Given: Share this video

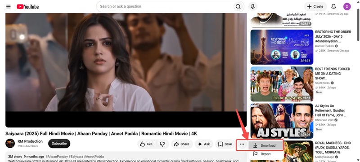Looking at the screenshot, I should [x=182, y=144].
